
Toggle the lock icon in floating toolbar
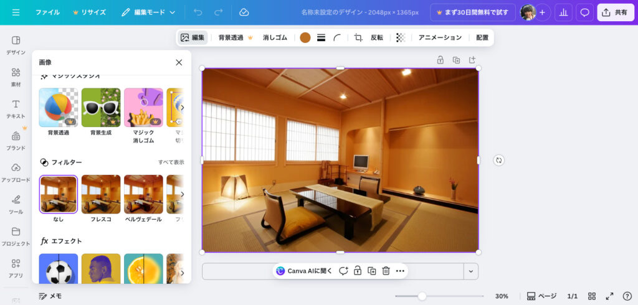[x=357, y=271]
